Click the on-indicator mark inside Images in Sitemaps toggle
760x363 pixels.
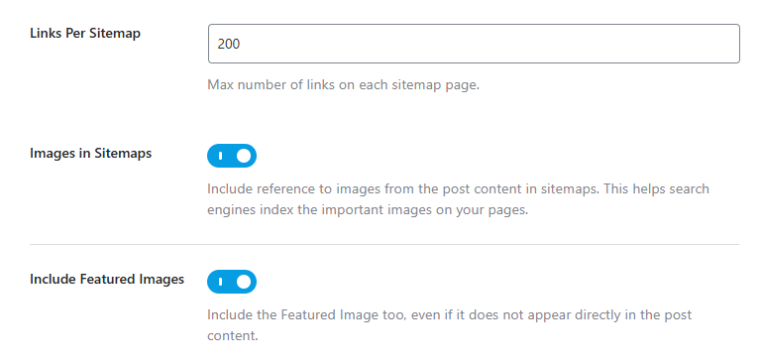click(x=221, y=156)
